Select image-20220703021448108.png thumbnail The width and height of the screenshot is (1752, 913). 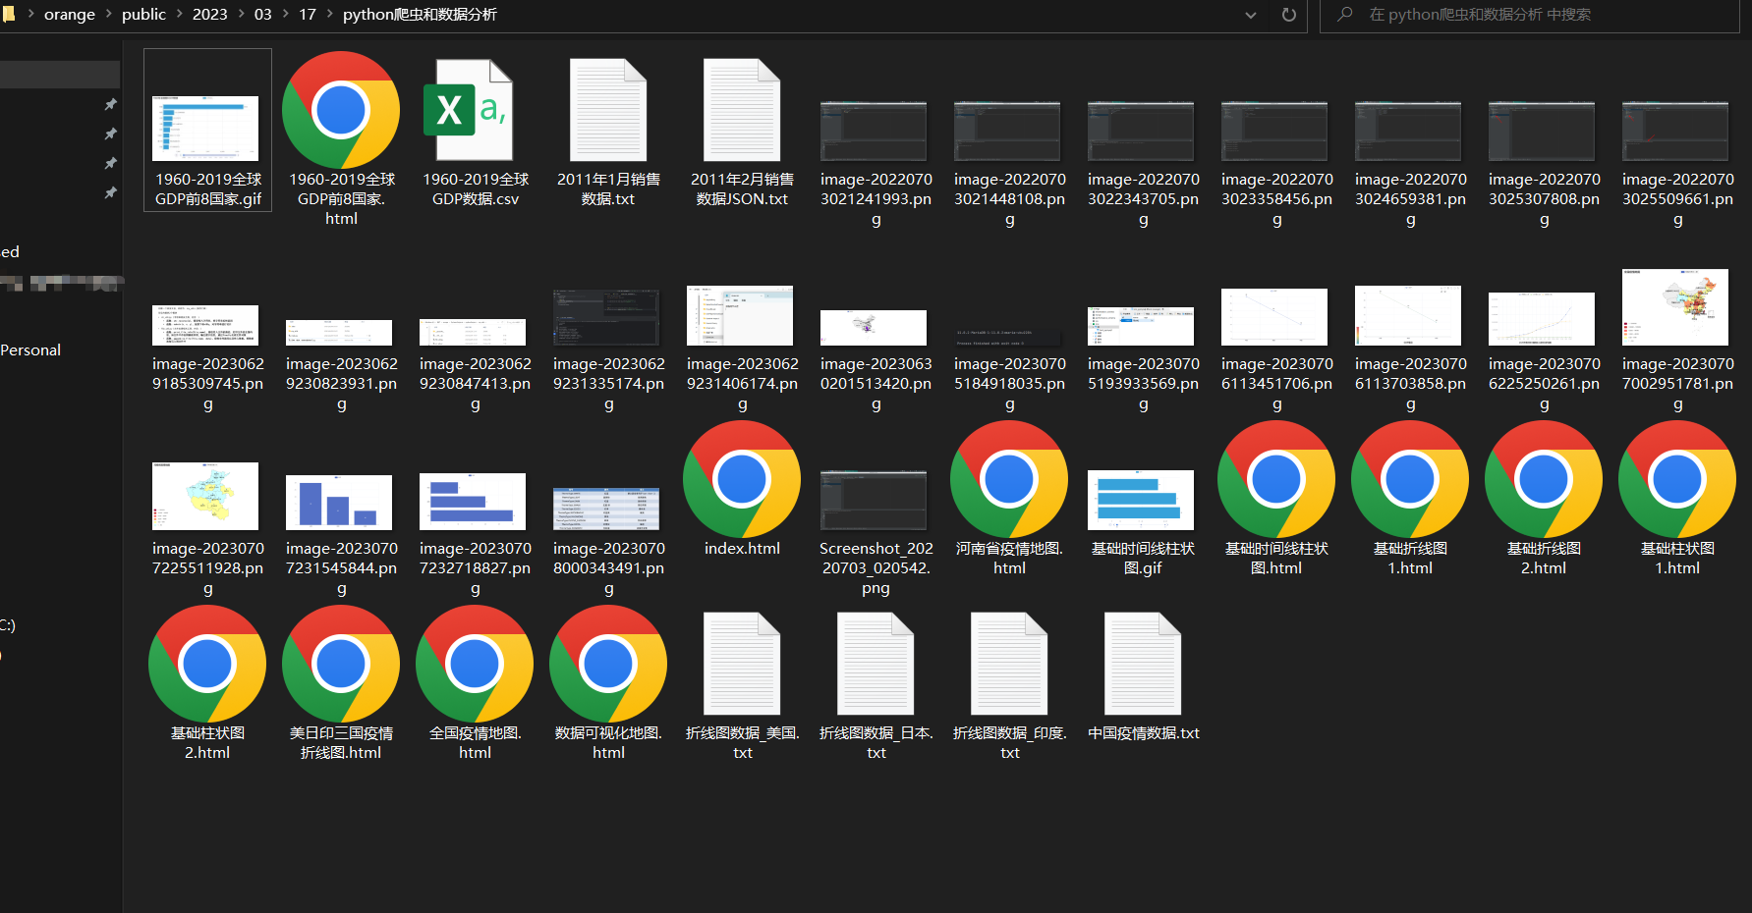tap(1007, 131)
